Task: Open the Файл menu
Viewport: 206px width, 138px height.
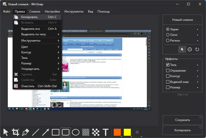Action: pos(7,12)
